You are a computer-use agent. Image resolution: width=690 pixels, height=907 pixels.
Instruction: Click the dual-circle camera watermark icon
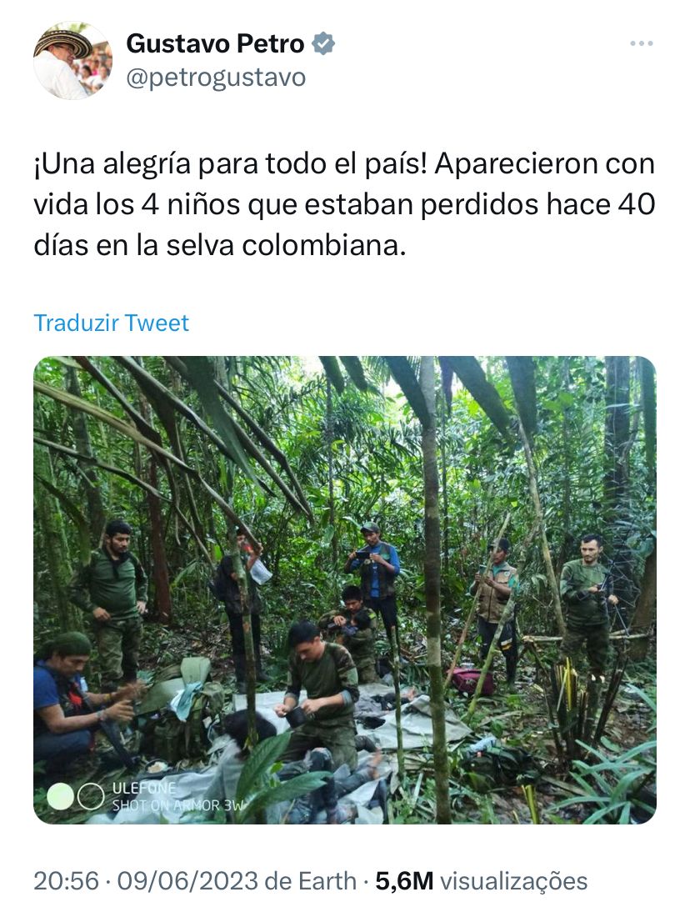(75, 796)
